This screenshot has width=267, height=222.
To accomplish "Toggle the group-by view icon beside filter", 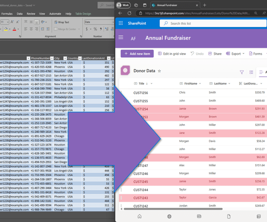I will [x=251, y=72].
